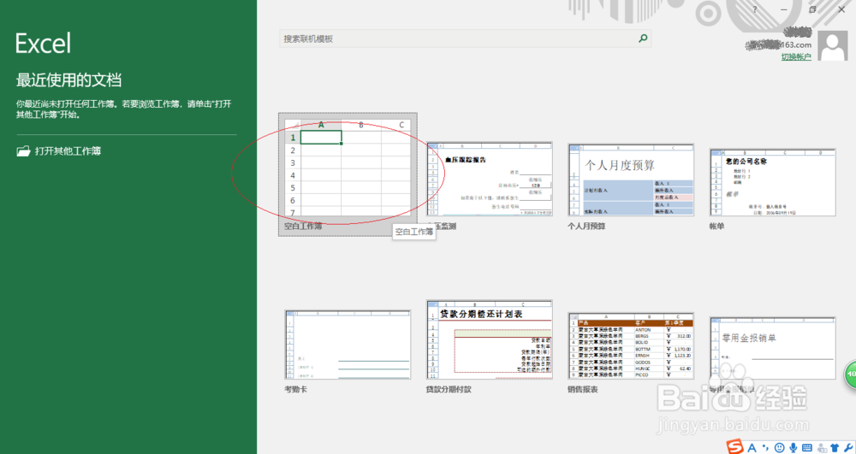This screenshot has width=856, height=454.
Task: Open the 个人月度预算 template thumbnail
Action: click(x=631, y=180)
